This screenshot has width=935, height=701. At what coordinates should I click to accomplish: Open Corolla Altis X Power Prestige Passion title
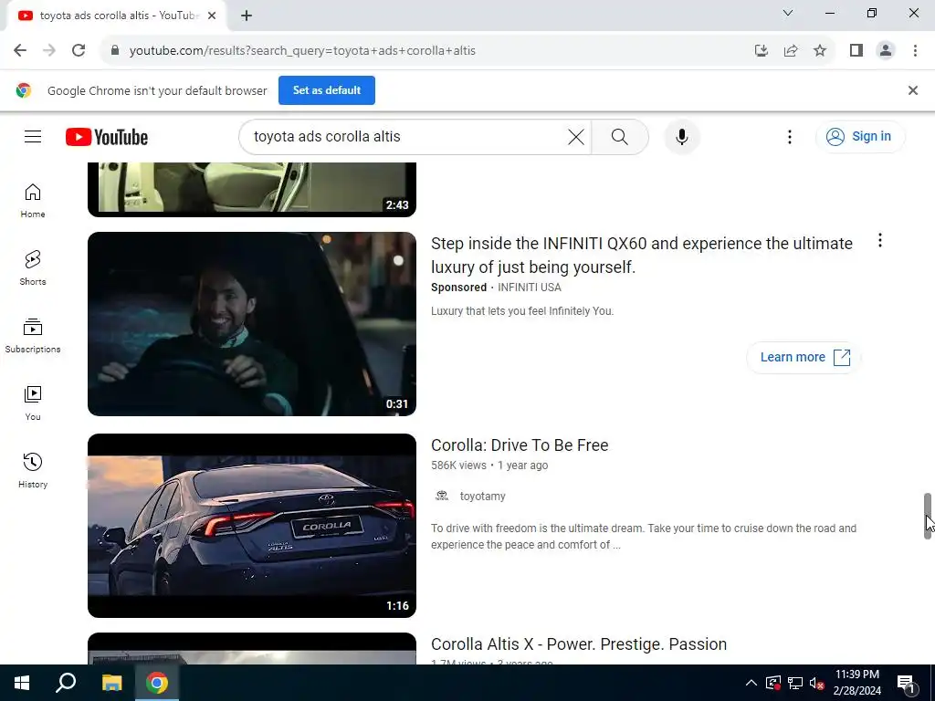pos(578,644)
